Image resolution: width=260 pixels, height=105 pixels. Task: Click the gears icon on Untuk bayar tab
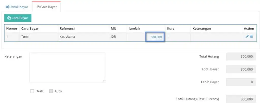coord(7,7)
